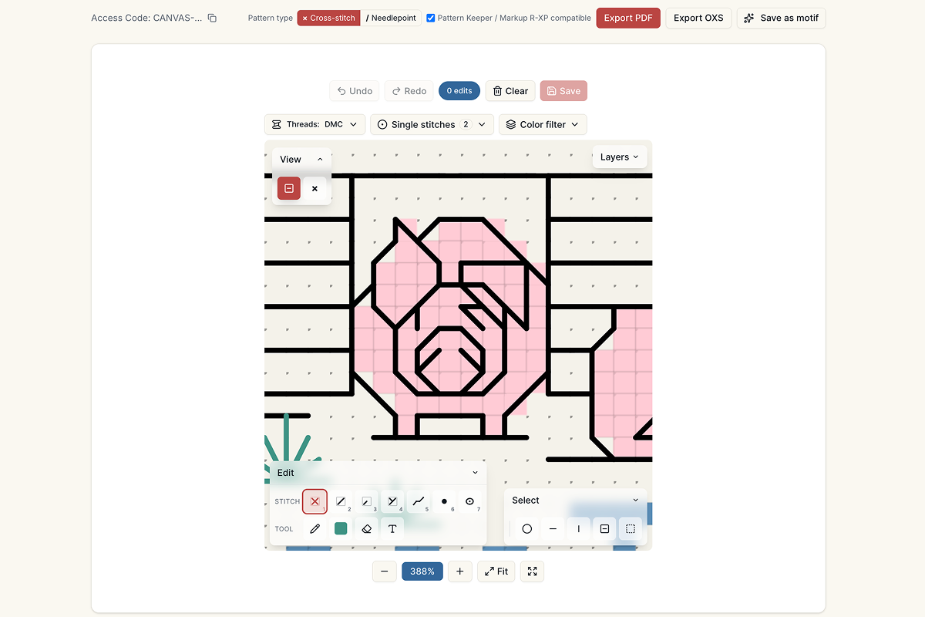Click the 0 edits badge

[x=459, y=91]
